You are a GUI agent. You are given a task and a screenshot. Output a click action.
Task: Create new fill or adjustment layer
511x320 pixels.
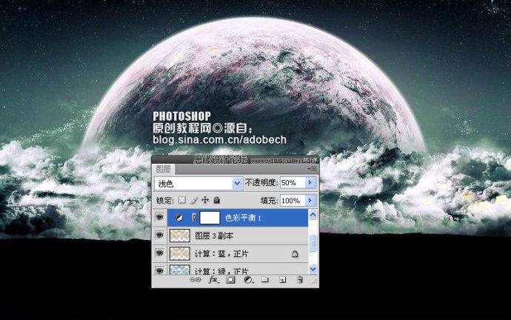[x=249, y=279]
